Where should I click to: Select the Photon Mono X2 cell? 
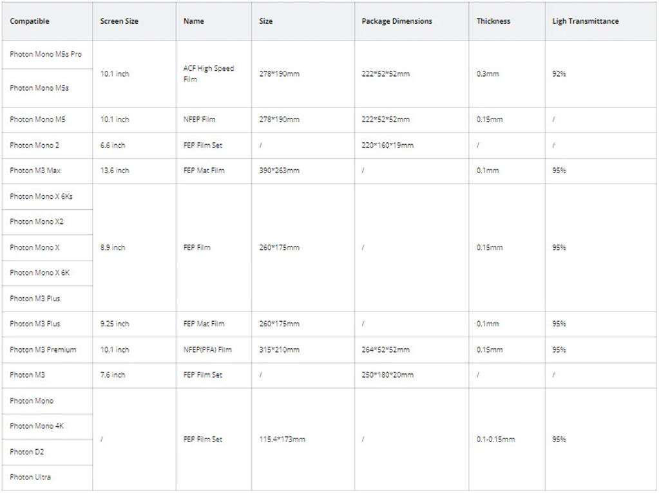tap(47, 222)
